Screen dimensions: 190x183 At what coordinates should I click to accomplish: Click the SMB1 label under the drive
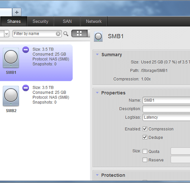(11, 73)
